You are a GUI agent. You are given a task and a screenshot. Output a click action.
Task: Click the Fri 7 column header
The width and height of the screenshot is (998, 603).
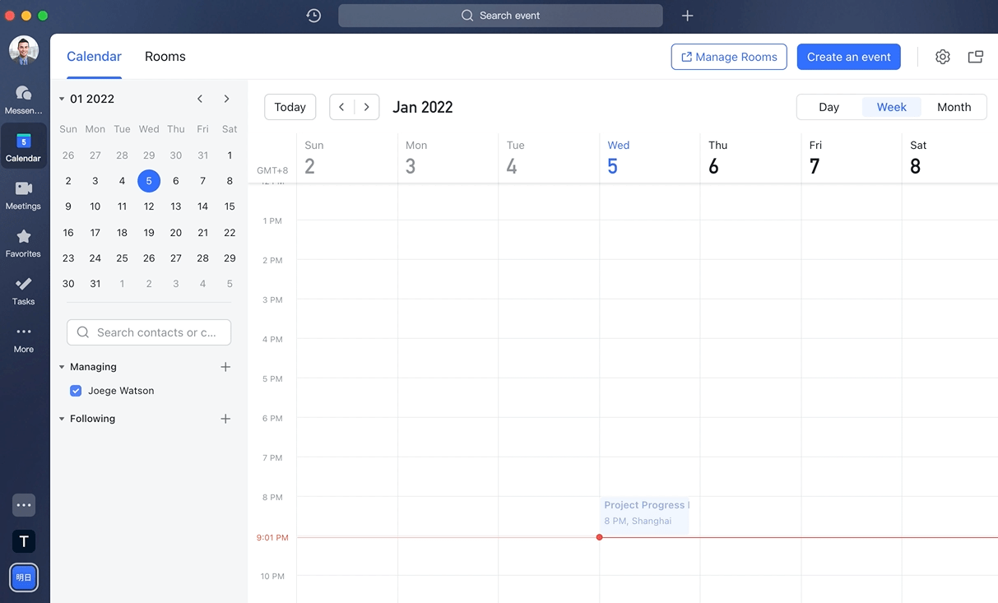852,158
